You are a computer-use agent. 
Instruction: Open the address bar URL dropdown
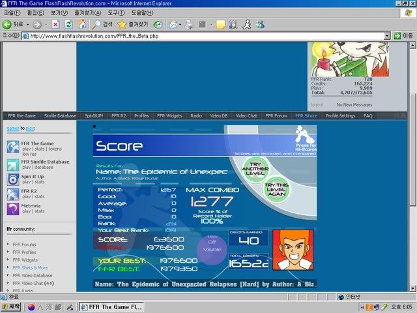click(386, 36)
